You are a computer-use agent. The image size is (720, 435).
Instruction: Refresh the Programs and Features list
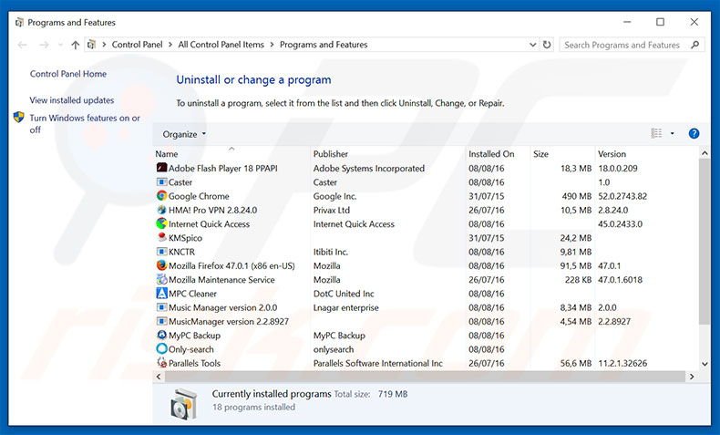547,45
